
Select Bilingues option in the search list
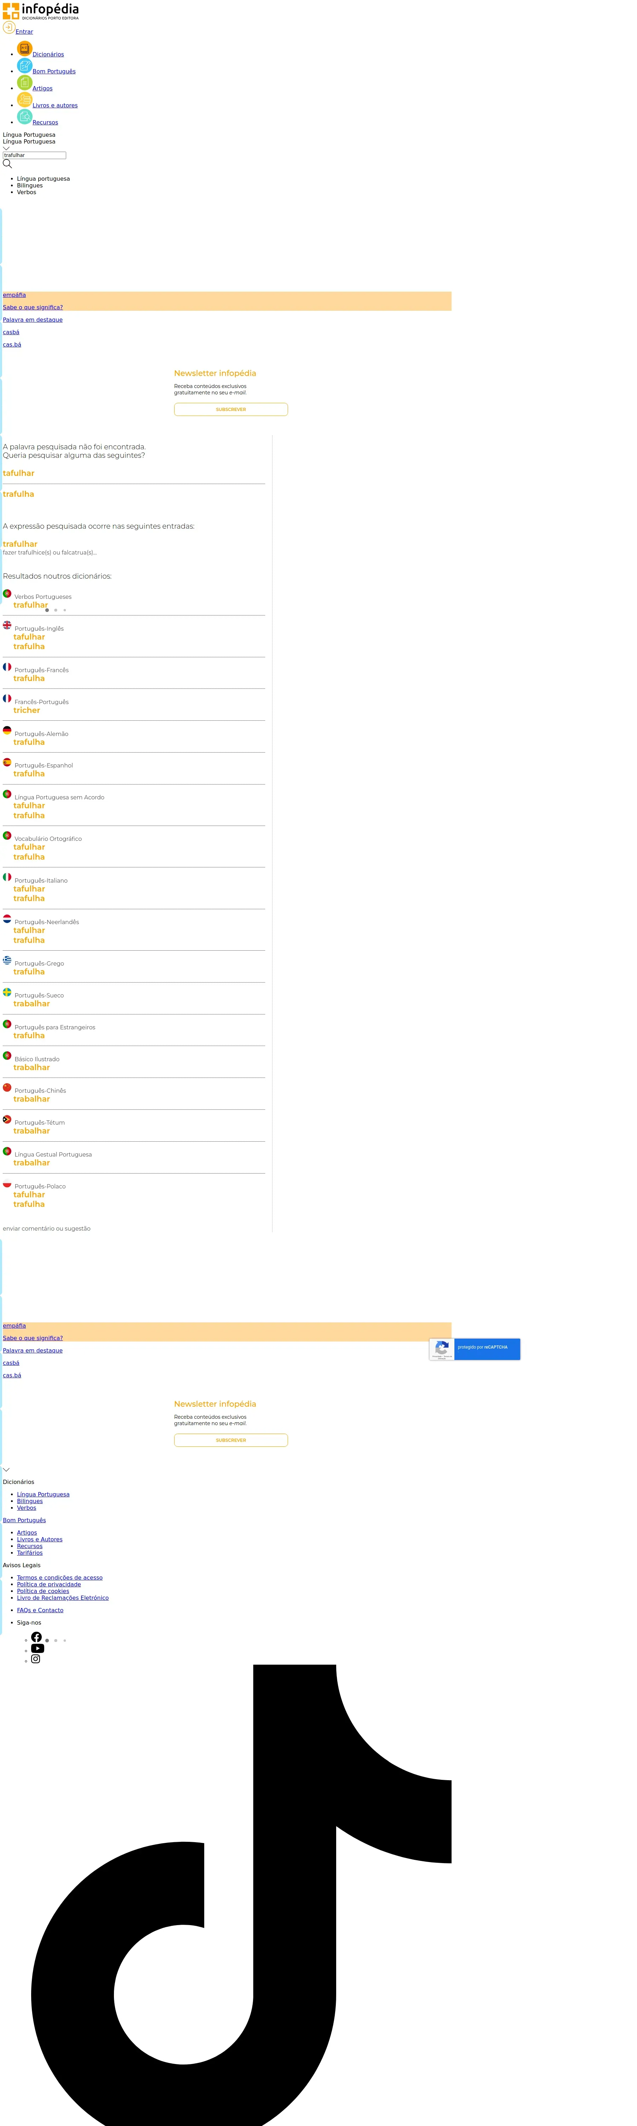point(30,186)
